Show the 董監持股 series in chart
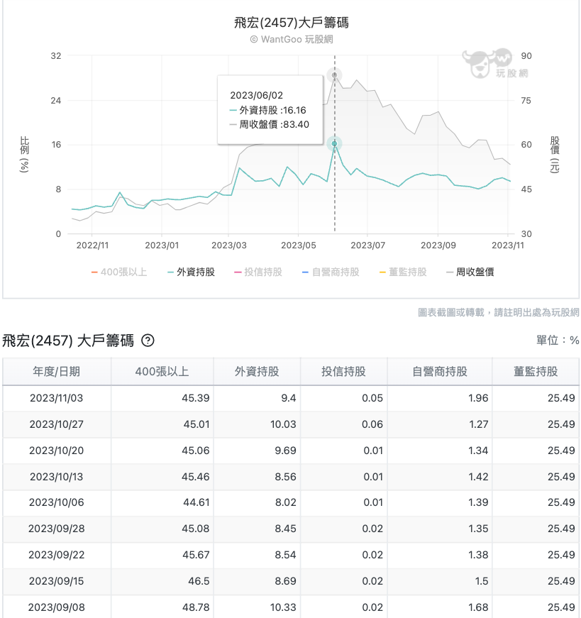 pyautogui.click(x=402, y=272)
